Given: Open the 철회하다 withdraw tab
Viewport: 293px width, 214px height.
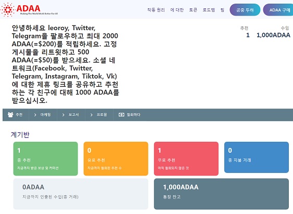Looking at the screenshot, I should click(x=129, y=115).
